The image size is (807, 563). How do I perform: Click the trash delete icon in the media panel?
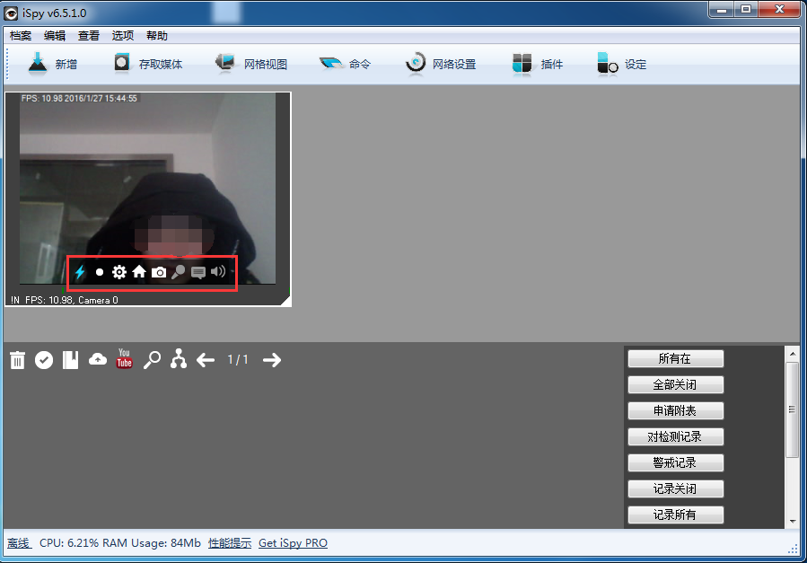(17, 360)
